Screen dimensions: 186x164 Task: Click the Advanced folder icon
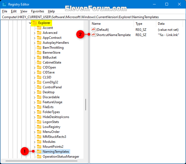click(x=39, y=33)
